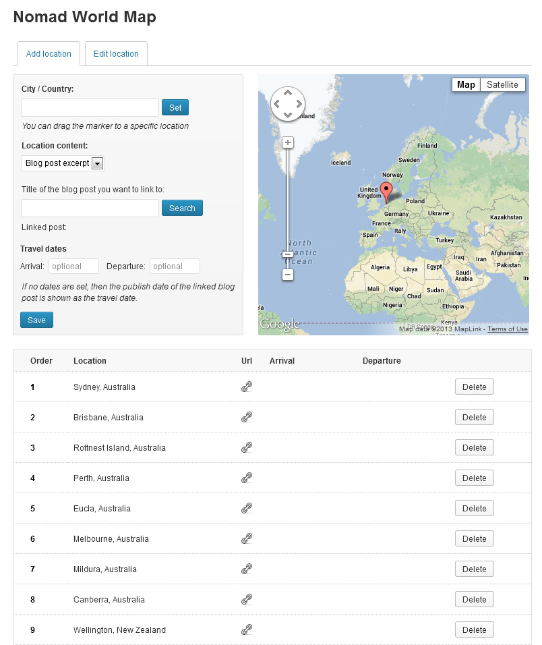Delete the Brisbane, Australia location
The width and height of the screenshot is (542, 645).
(475, 418)
